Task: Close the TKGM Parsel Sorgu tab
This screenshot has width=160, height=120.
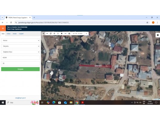Action: tap(30, 18)
